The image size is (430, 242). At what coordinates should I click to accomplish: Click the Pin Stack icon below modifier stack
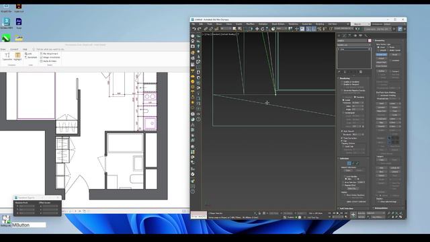(x=339, y=72)
